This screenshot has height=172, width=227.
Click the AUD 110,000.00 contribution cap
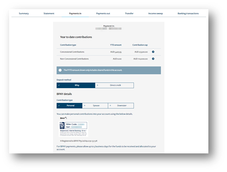140,59
